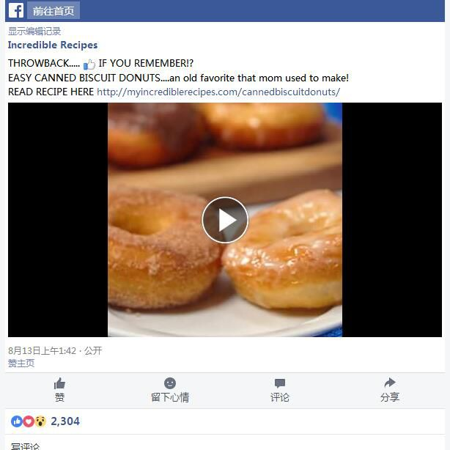
Task: Open the 2,304 reactions count
Action: [65, 421]
